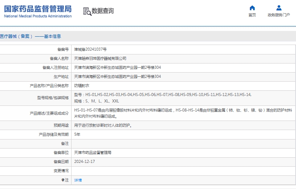Click the 规格：S、M、L、XL、XXL line
The width and height of the screenshot is (296, 189).
(x=97, y=101)
